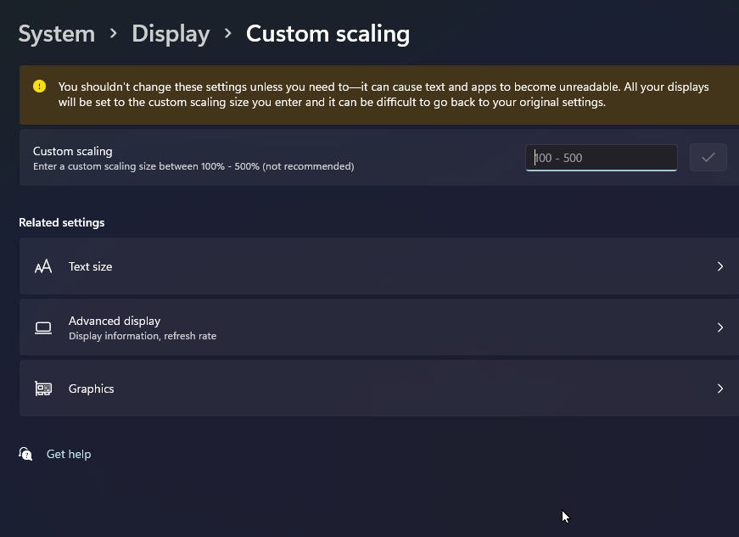739x537 pixels.
Task: Click the Custom scaling input field
Action: pos(602,158)
